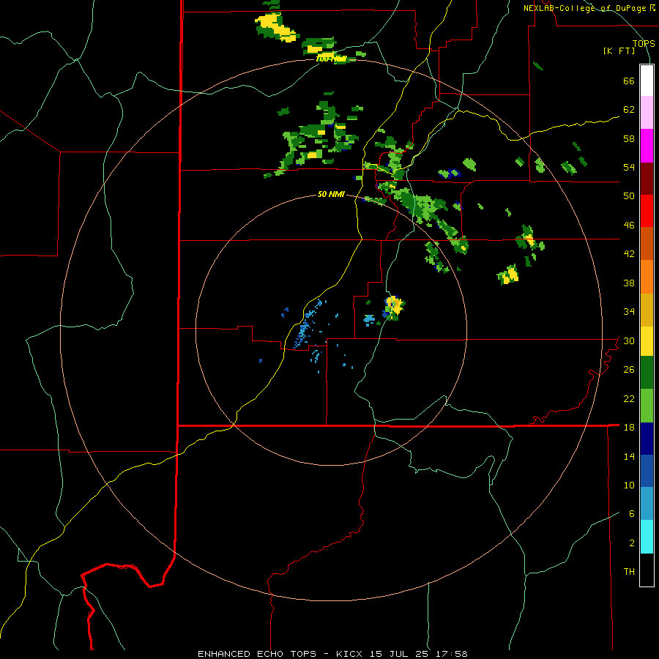
Task: Click the "14" legend value
Action: coord(629,456)
